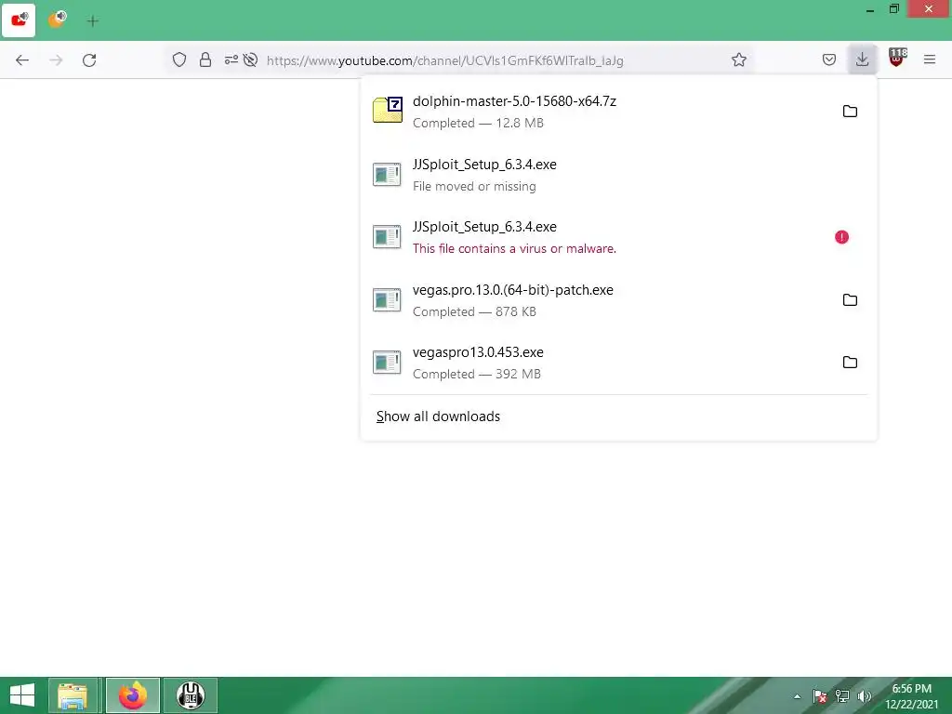The height and width of the screenshot is (714, 952).
Task: Minimize the Firefox window
Action: coord(870,9)
